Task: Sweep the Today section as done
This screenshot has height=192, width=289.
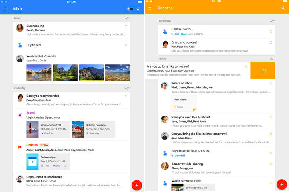Action: point(127,18)
